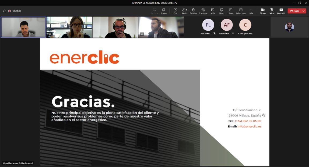The height and width of the screenshot is (167, 309).
Task: Show the Gente participants list
Action: pos(185,11)
